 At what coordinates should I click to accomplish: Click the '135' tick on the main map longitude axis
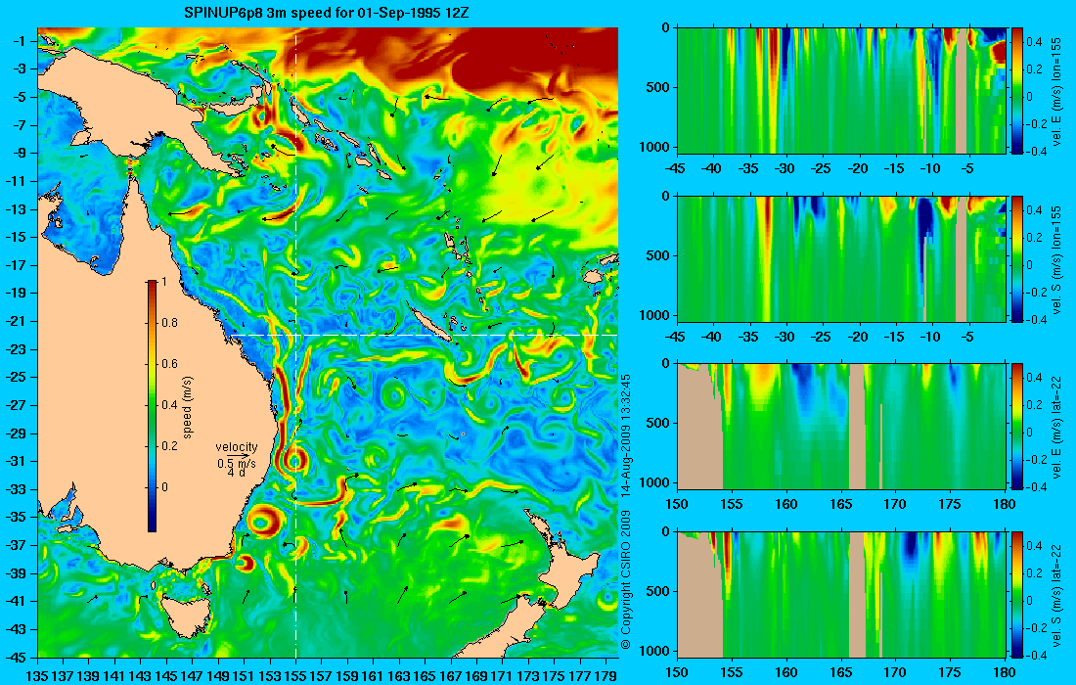pyautogui.click(x=37, y=675)
